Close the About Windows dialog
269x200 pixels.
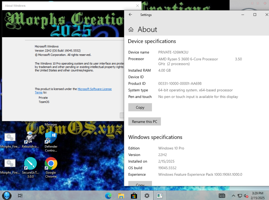click(137, 6)
